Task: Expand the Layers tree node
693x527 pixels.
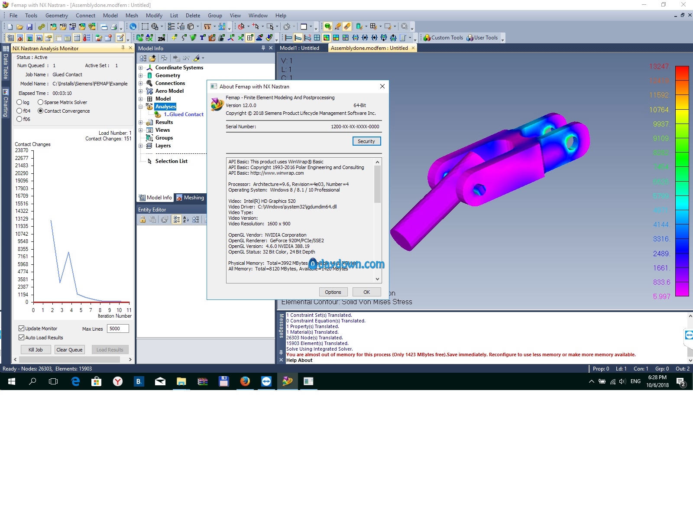Action: coord(140,146)
